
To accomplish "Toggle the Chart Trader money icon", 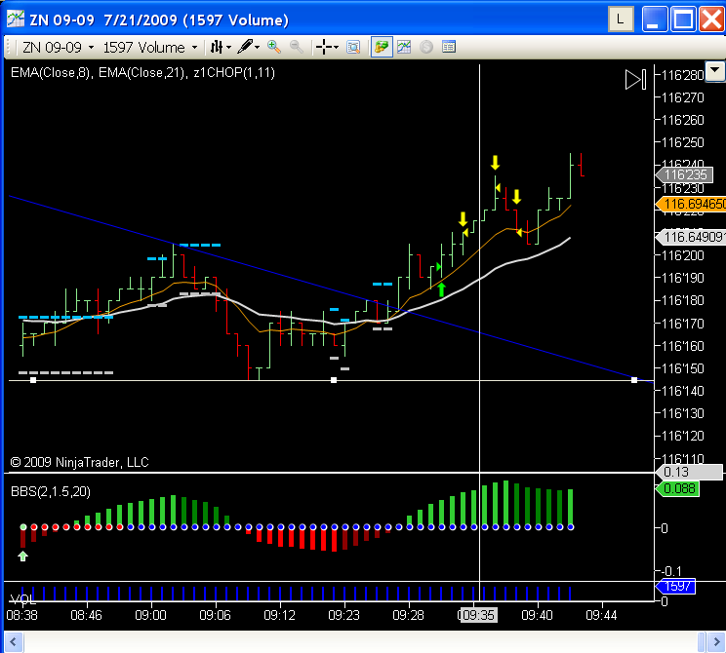I will click(382, 47).
